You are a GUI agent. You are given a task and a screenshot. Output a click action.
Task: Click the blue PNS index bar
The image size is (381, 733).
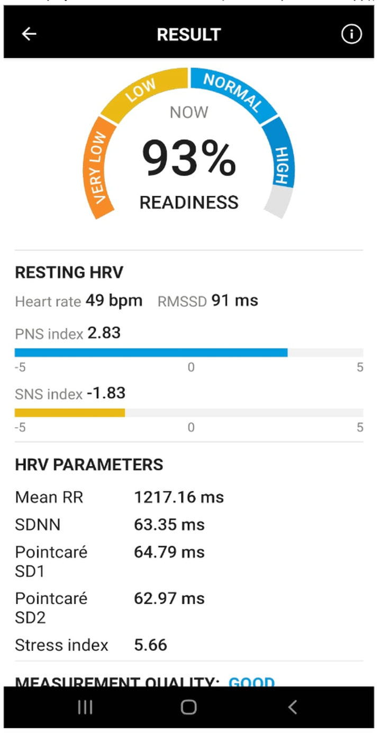pos(151,353)
